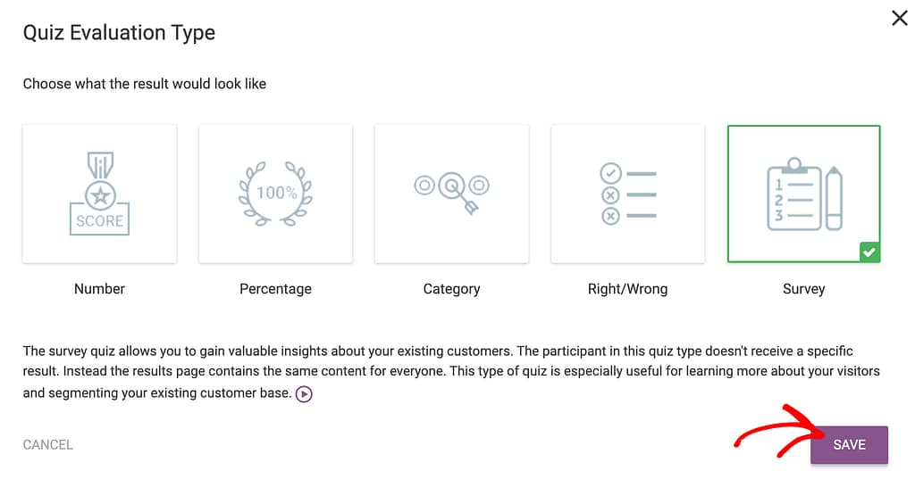Click the Category label text
The height and width of the screenshot is (479, 915).
coord(451,289)
